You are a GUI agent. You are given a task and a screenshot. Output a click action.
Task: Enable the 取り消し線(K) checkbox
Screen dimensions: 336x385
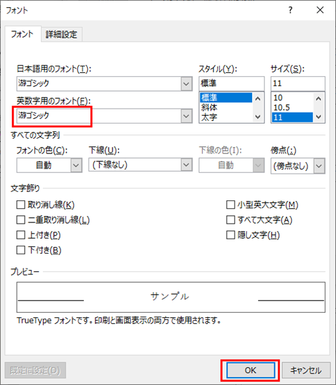21,204
